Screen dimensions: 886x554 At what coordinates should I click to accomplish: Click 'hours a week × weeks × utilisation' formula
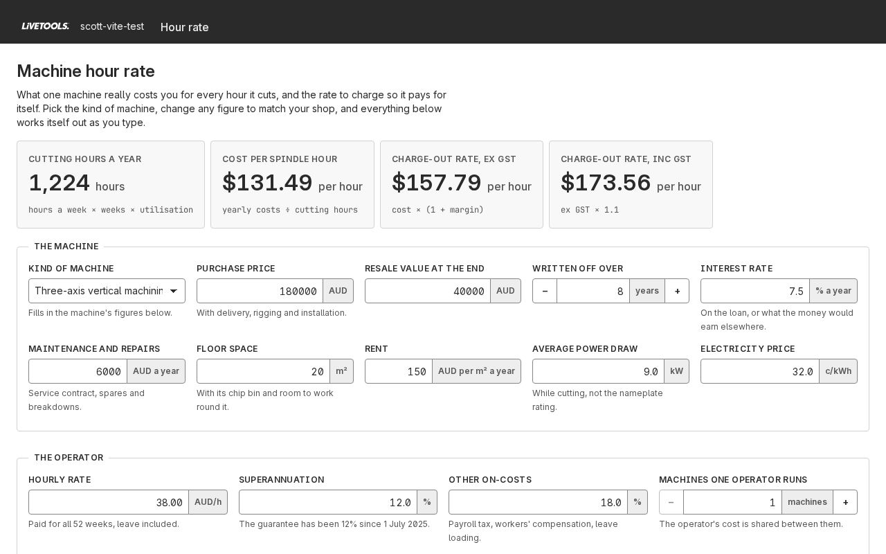click(x=111, y=210)
